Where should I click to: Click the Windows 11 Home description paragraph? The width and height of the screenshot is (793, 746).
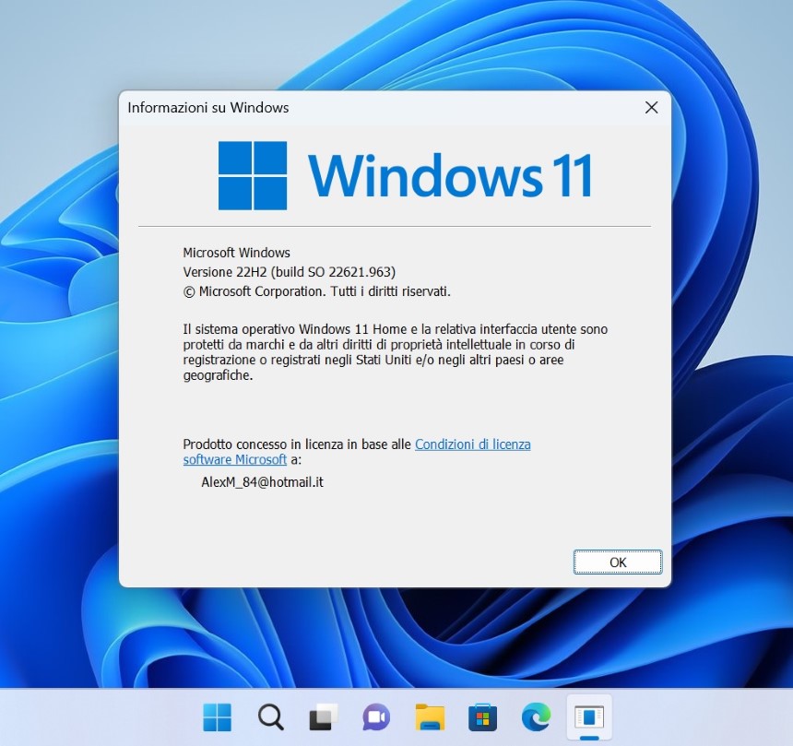point(395,352)
